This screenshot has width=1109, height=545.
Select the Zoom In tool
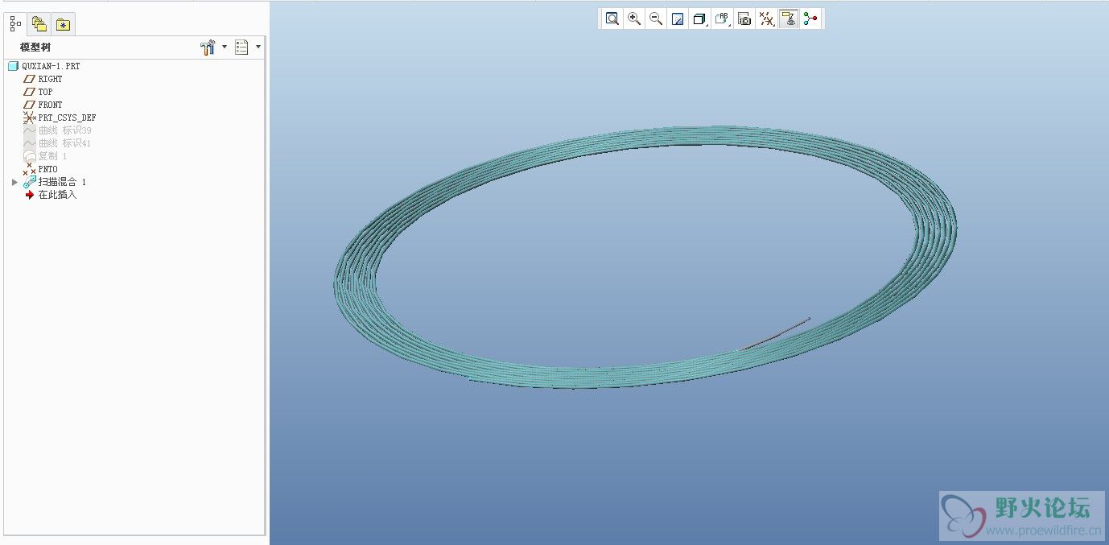[634, 19]
